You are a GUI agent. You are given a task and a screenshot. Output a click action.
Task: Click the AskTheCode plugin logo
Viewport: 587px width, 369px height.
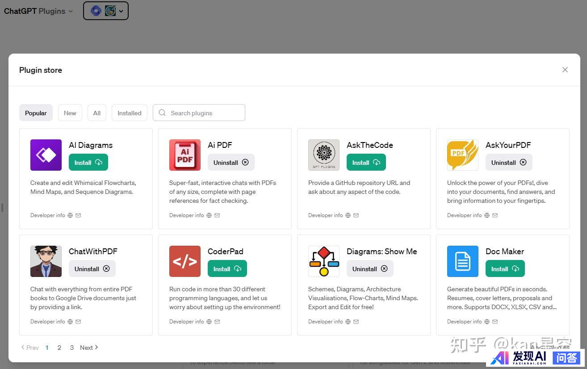pyautogui.click(x=324, y=155)
